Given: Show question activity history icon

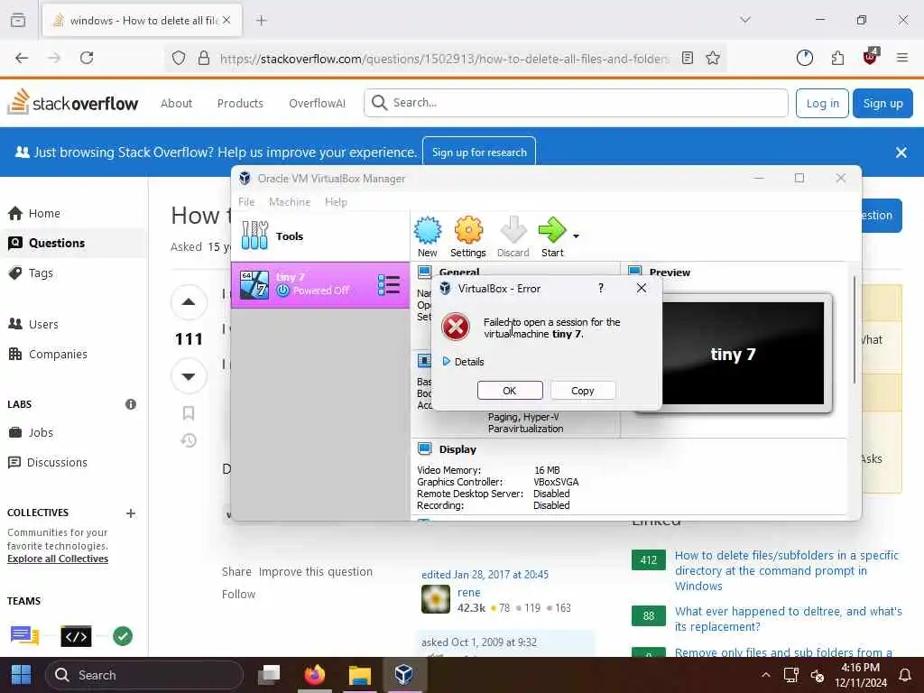Looking at the screenshot, I should 189,440.
